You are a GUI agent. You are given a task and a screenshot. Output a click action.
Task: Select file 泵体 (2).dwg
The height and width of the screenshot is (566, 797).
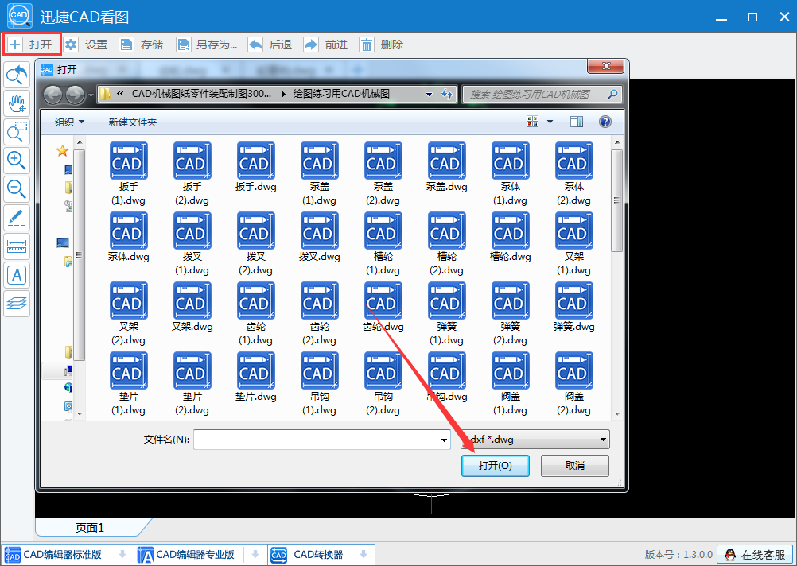click(573, 174)
